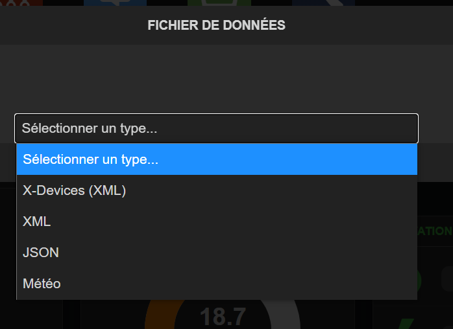
Task: Toggle the dimmed green switch on the right
Action: pos(419,280)
